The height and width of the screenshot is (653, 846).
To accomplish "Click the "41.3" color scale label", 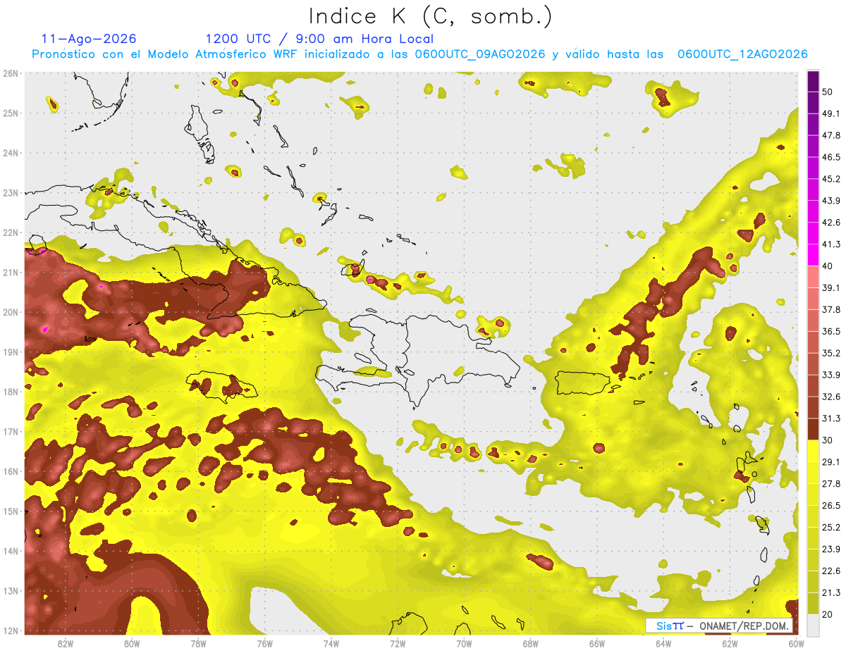I will (x=831, y=244).
